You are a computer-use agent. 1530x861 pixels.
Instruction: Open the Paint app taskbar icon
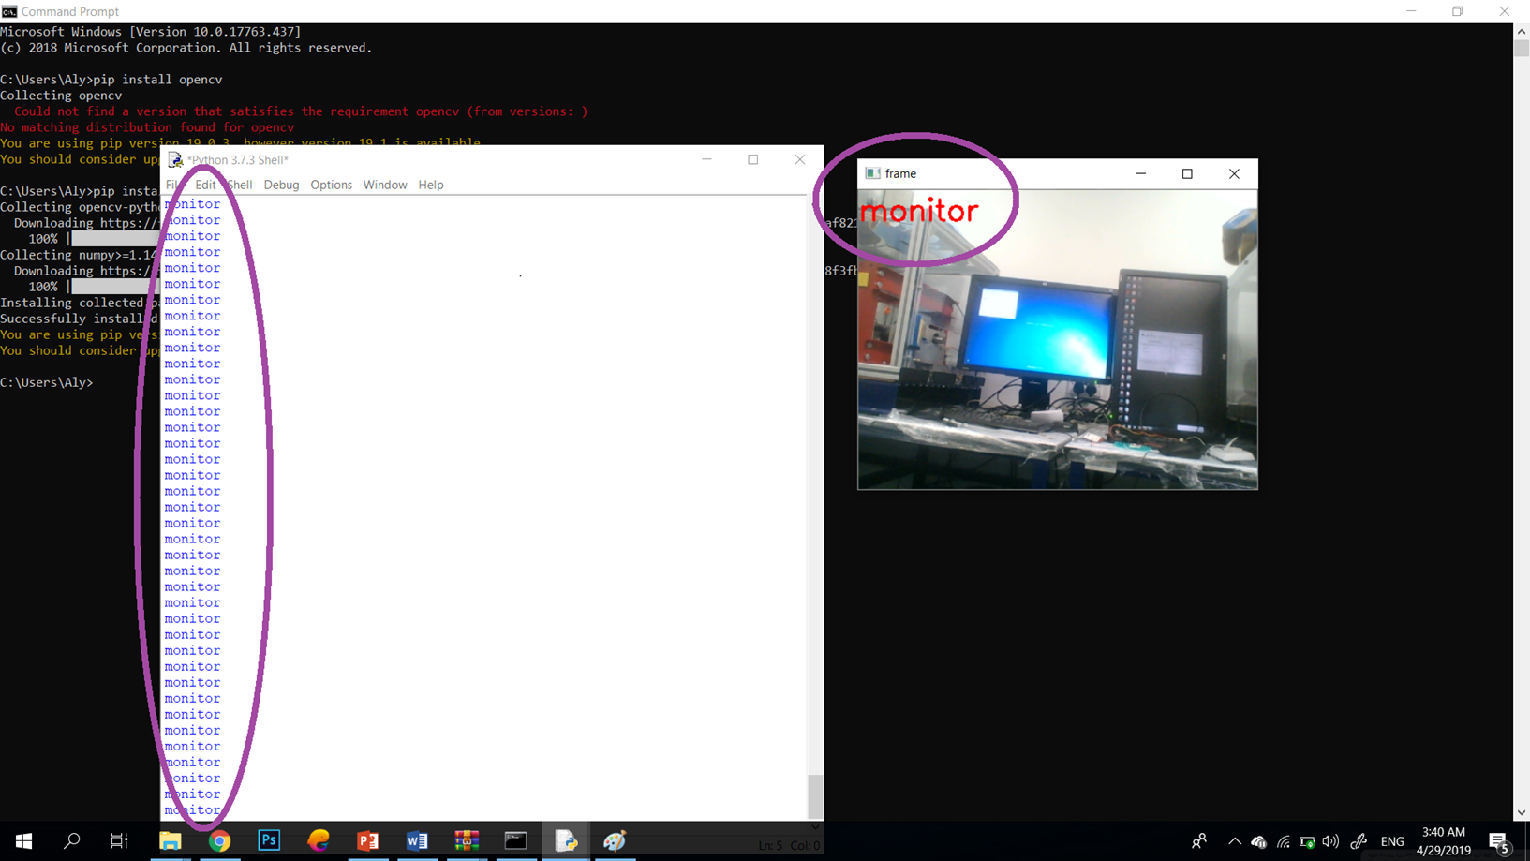[x=615, y=840]
